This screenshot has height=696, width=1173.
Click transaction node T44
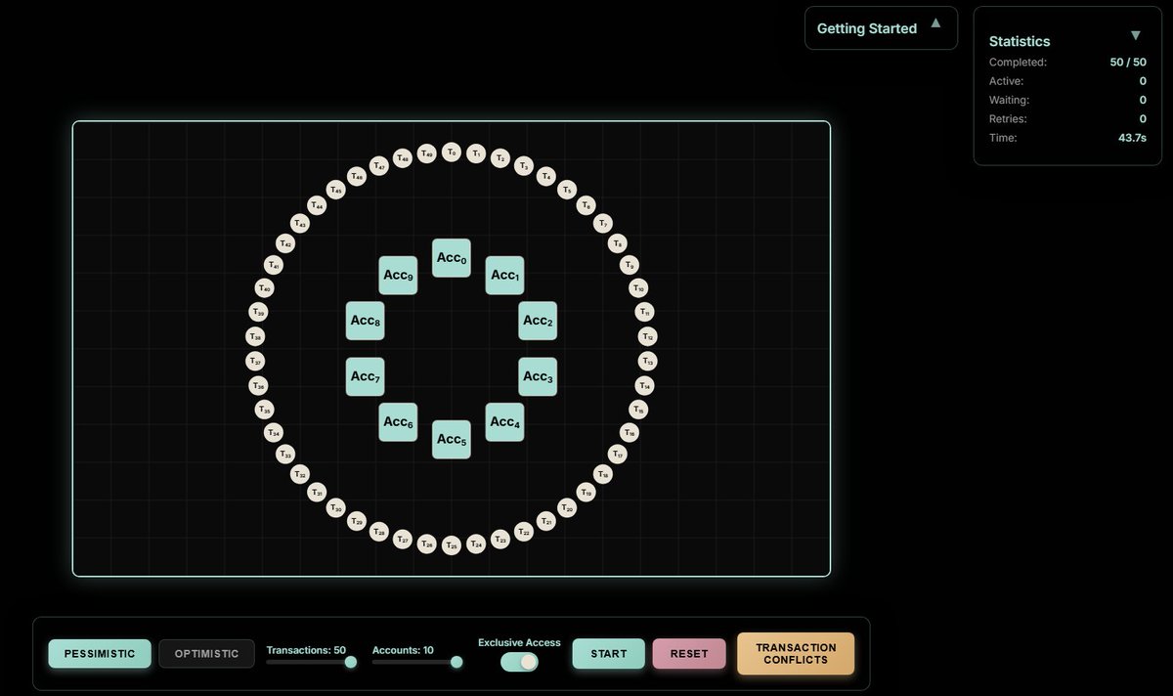317,206
